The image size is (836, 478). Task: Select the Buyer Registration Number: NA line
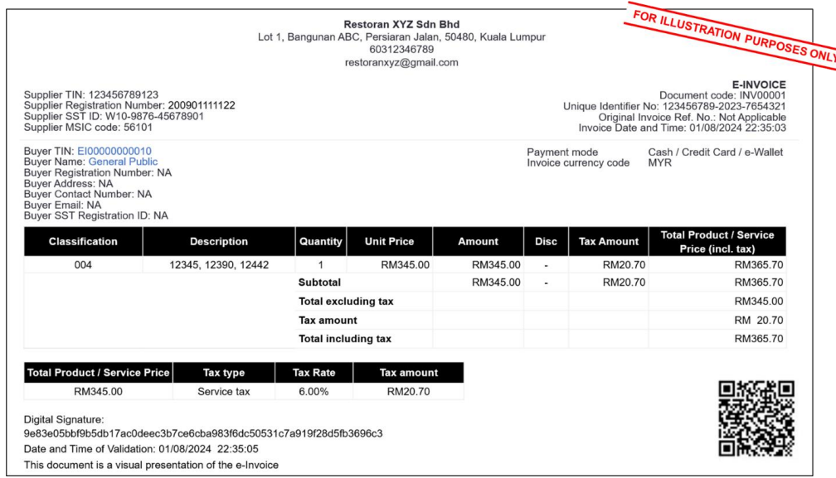(x=98, y=172)
